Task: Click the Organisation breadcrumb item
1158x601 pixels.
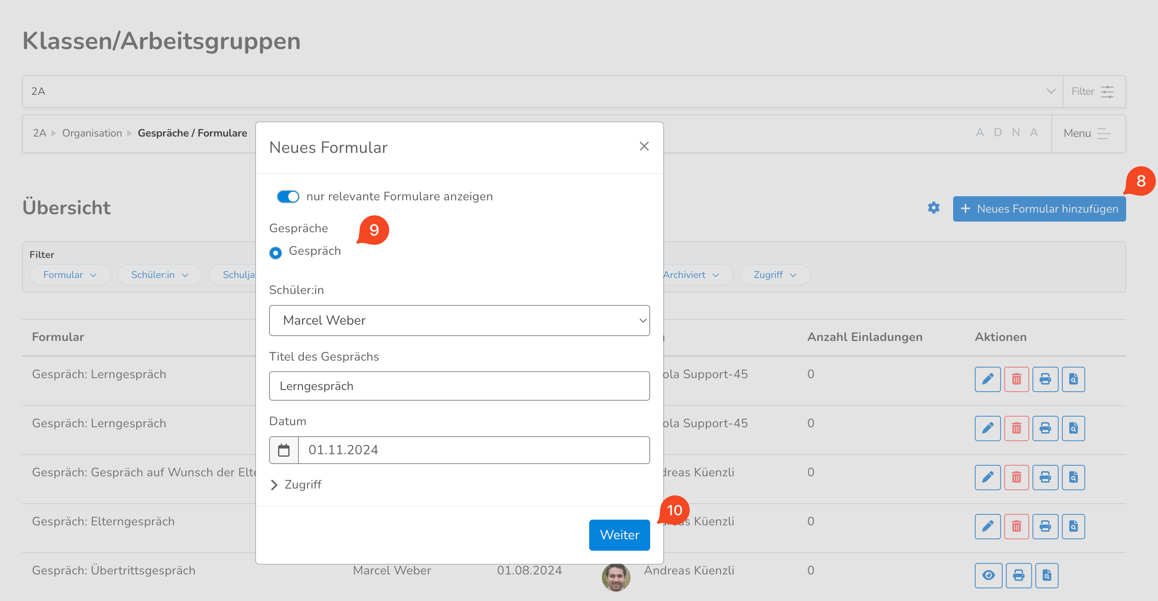Action: click(92, 133)
